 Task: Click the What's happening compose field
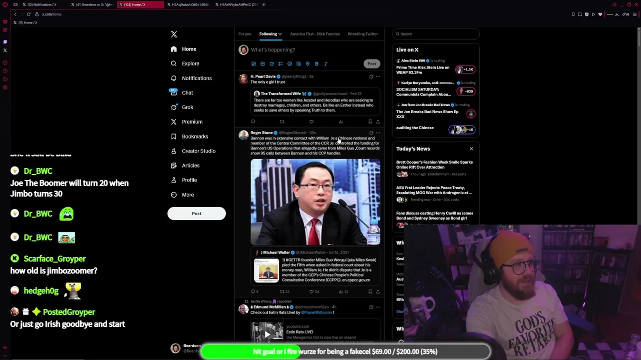pos(314,49)
